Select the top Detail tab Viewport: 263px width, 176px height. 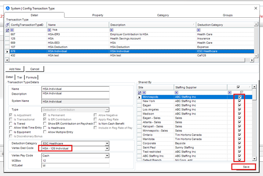35,15
